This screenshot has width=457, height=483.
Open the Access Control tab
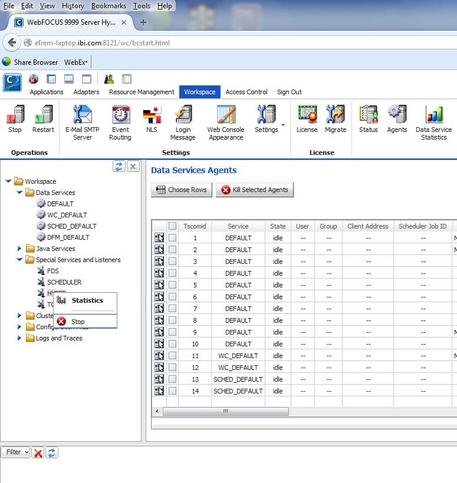246,92
